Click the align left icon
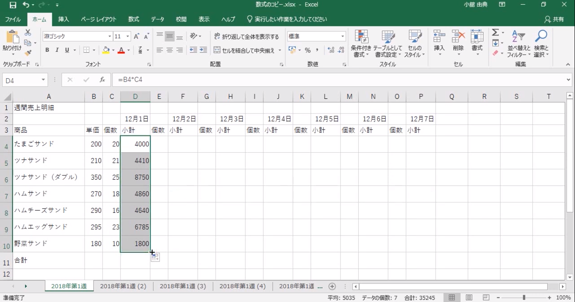The width and height of the screenshot is (575, 302). tap(160, 50)
